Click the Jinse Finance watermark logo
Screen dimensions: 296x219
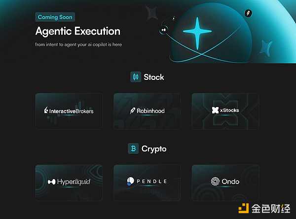tap(264, 208)
